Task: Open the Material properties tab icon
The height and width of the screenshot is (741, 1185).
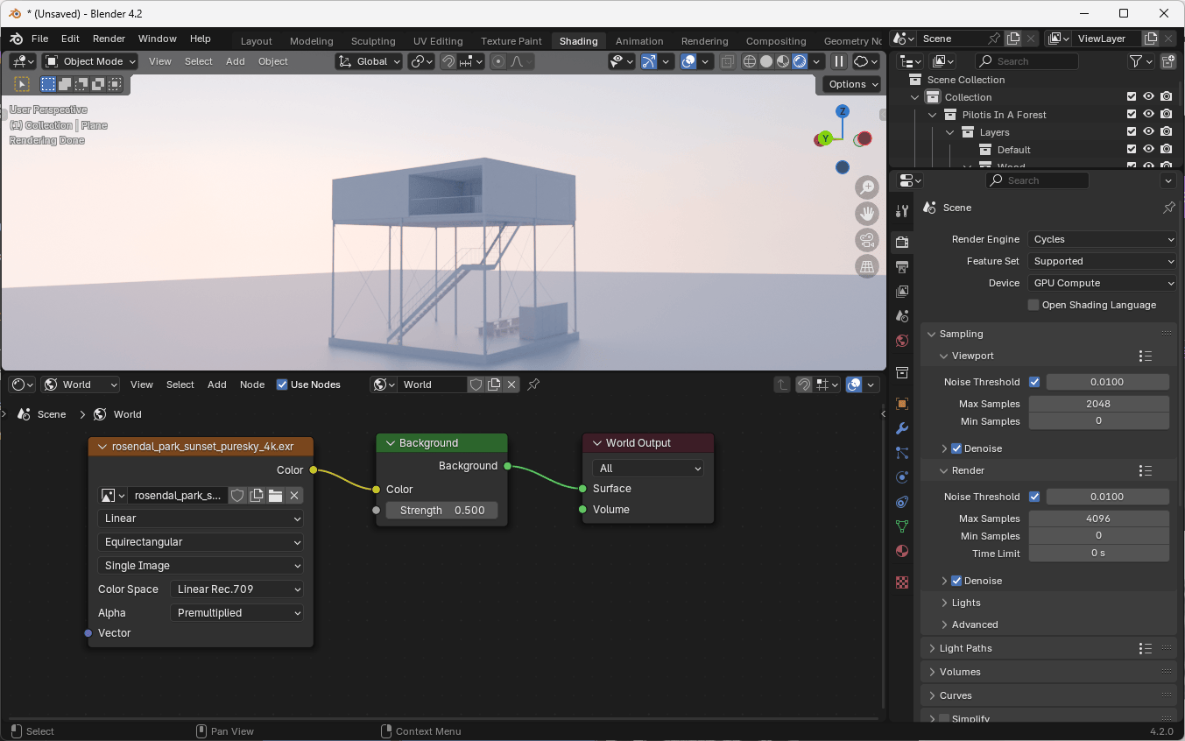Action: click(x=902, y=551)
